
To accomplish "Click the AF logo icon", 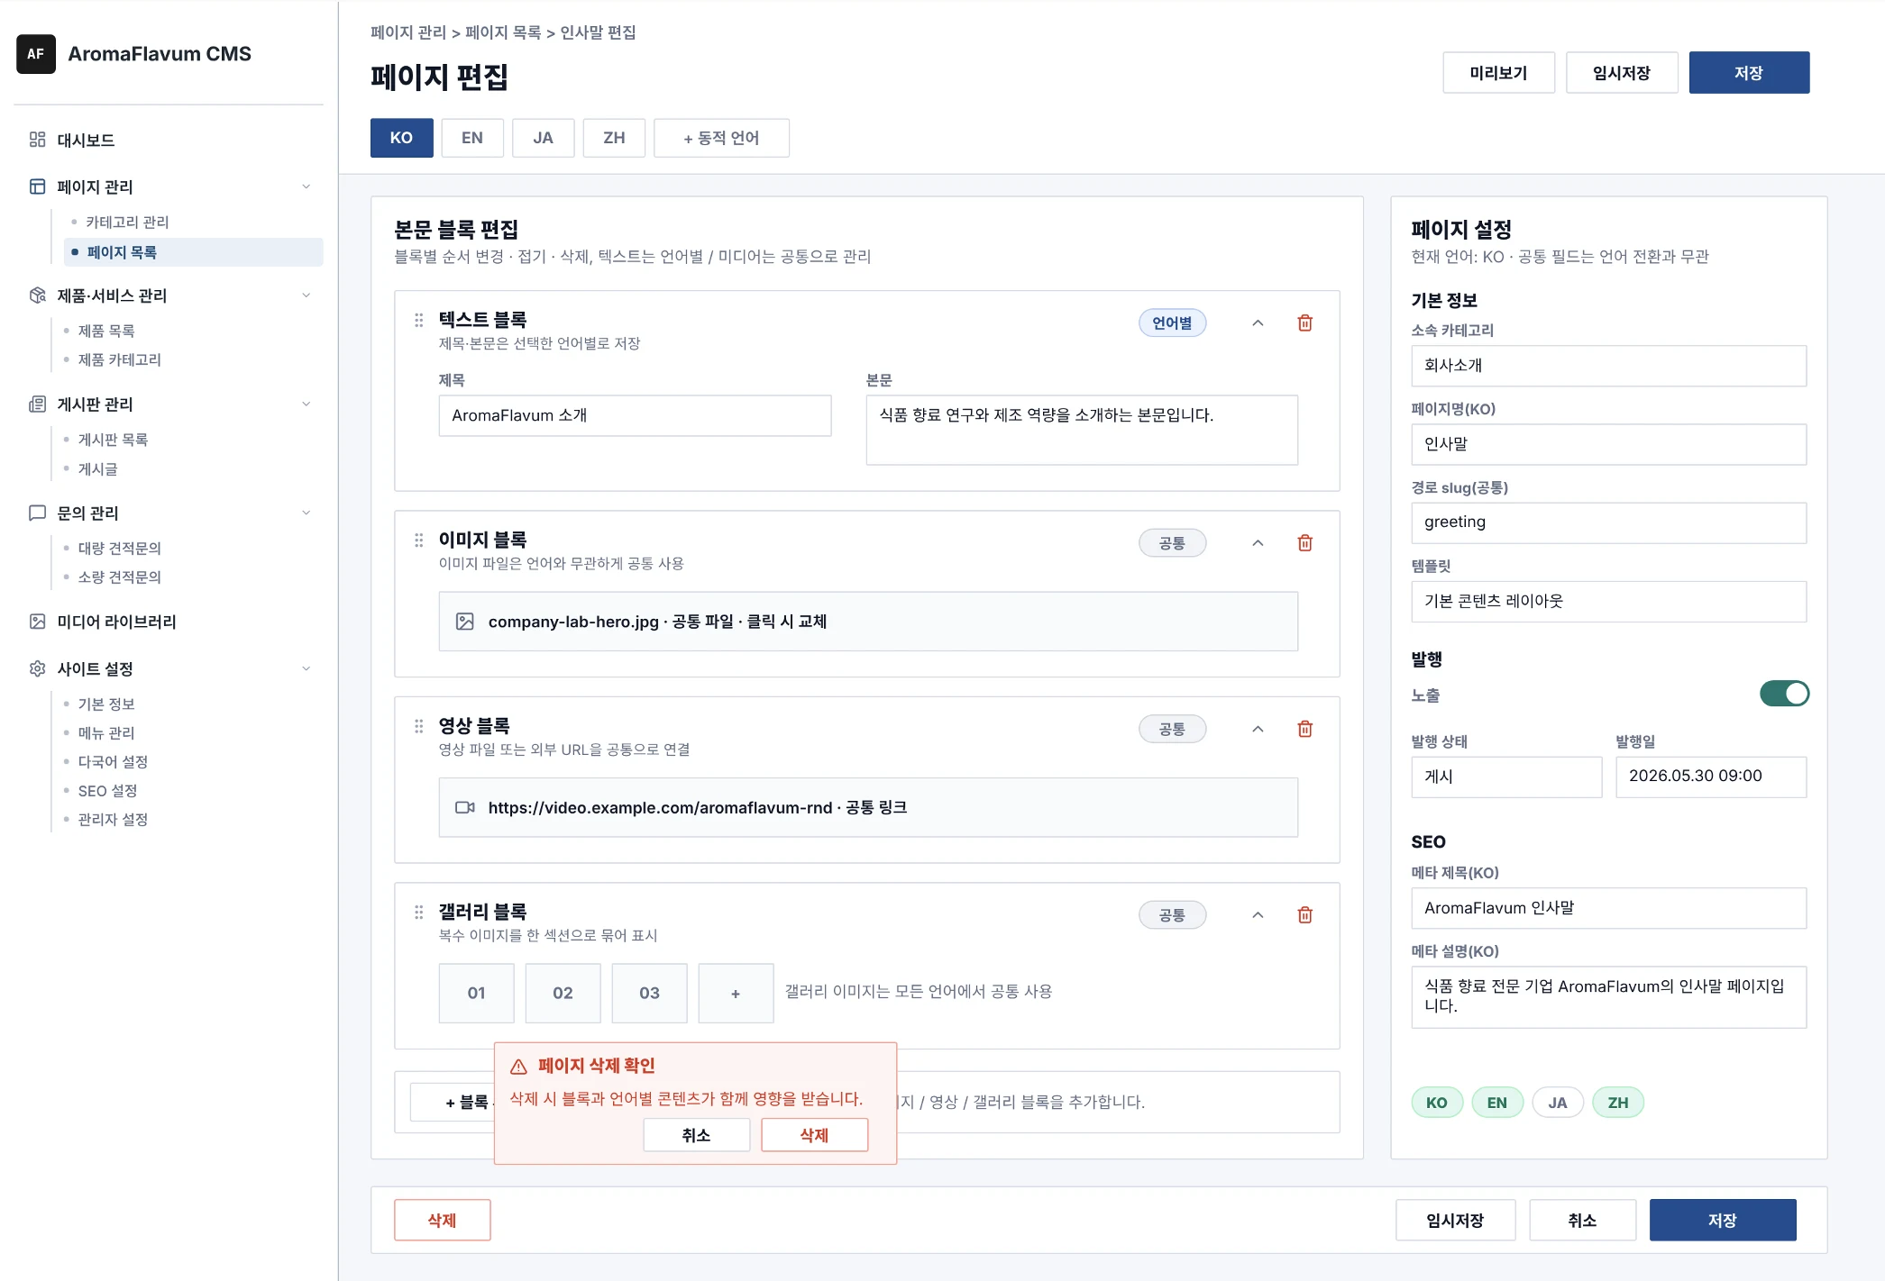I will point(36,54).
